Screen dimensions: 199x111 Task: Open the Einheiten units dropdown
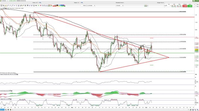tap(91, 6)
